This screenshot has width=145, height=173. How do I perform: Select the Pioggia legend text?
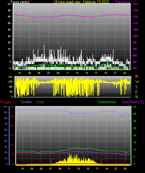tap(6, 102)
